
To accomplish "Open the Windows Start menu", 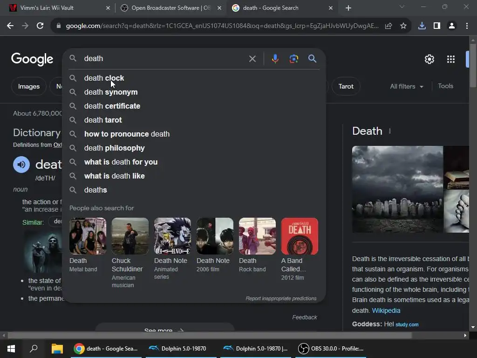I will [x=11, y=349].
